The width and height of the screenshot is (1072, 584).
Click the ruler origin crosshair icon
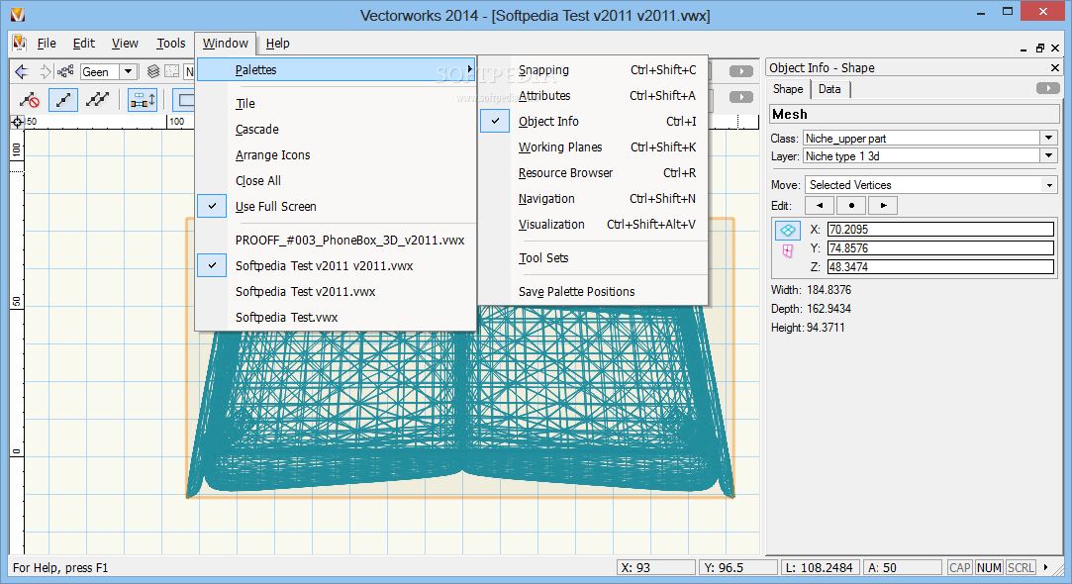(17, 123)
